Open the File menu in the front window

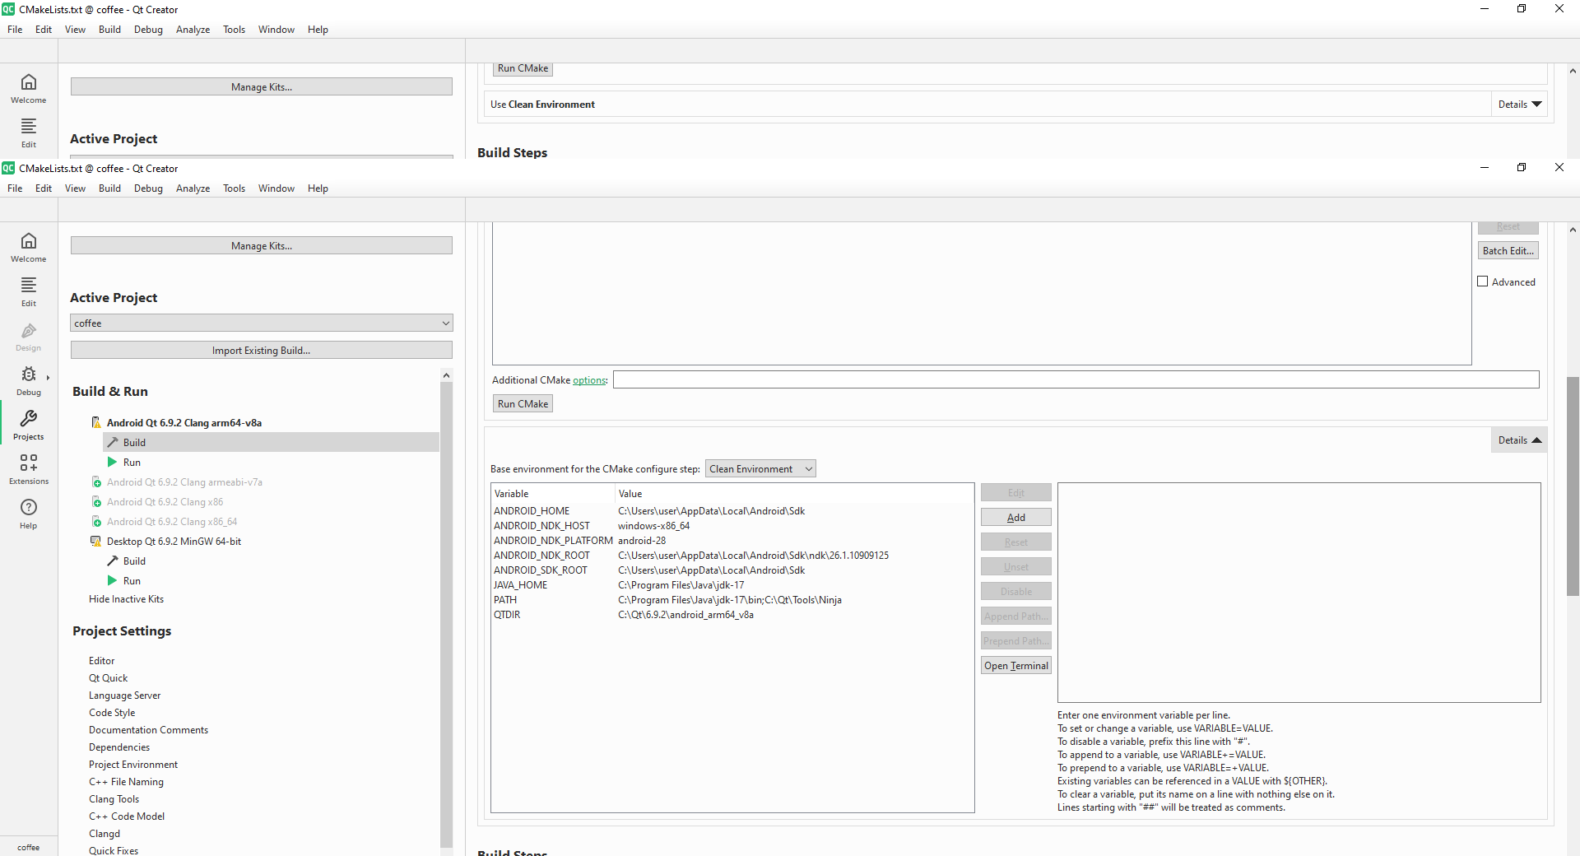15,188
